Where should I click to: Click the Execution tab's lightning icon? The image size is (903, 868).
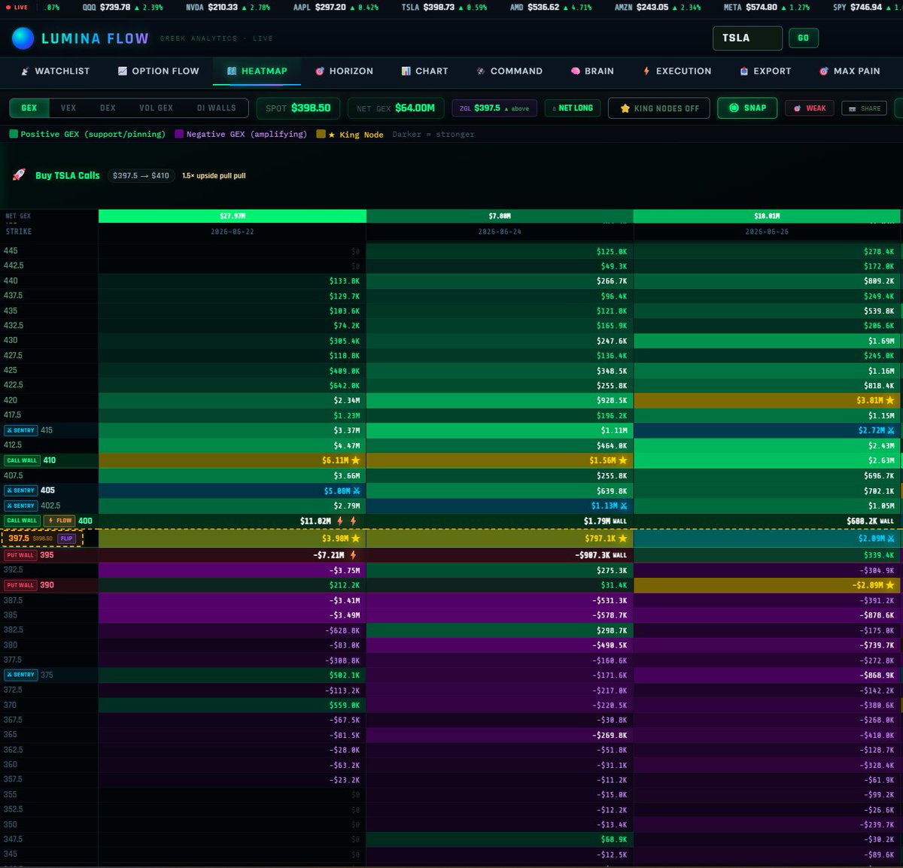(646, 71)
